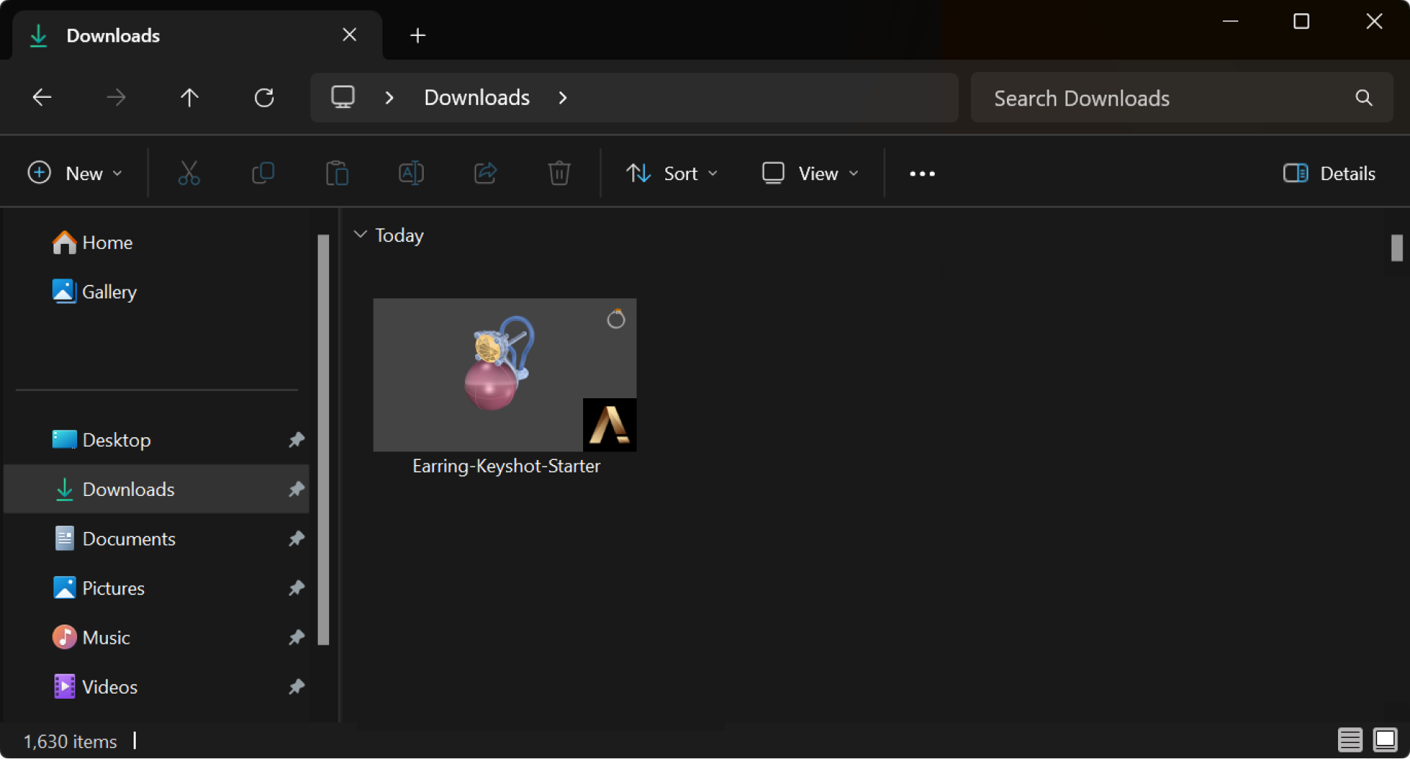Open Videos in the navigation pane
Screen dimensions: 1410x759
click(156, 687)
